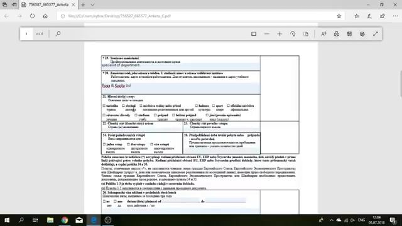Image resolution: width=402 pixels, height=226 pixels.
Task: Open the search magnifier in PDF toolbar
Action: (x=58, y=33)
